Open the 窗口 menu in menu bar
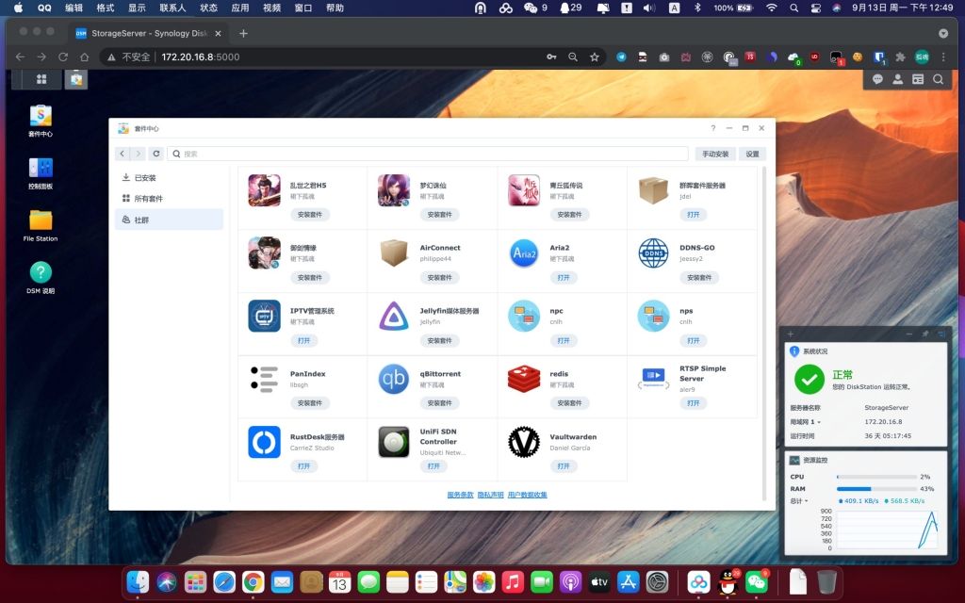Viewport: 965px width, 603px height. coord(303,8)
